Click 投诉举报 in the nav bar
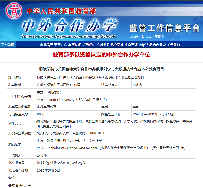203x188 pixels. pos(103,45)
